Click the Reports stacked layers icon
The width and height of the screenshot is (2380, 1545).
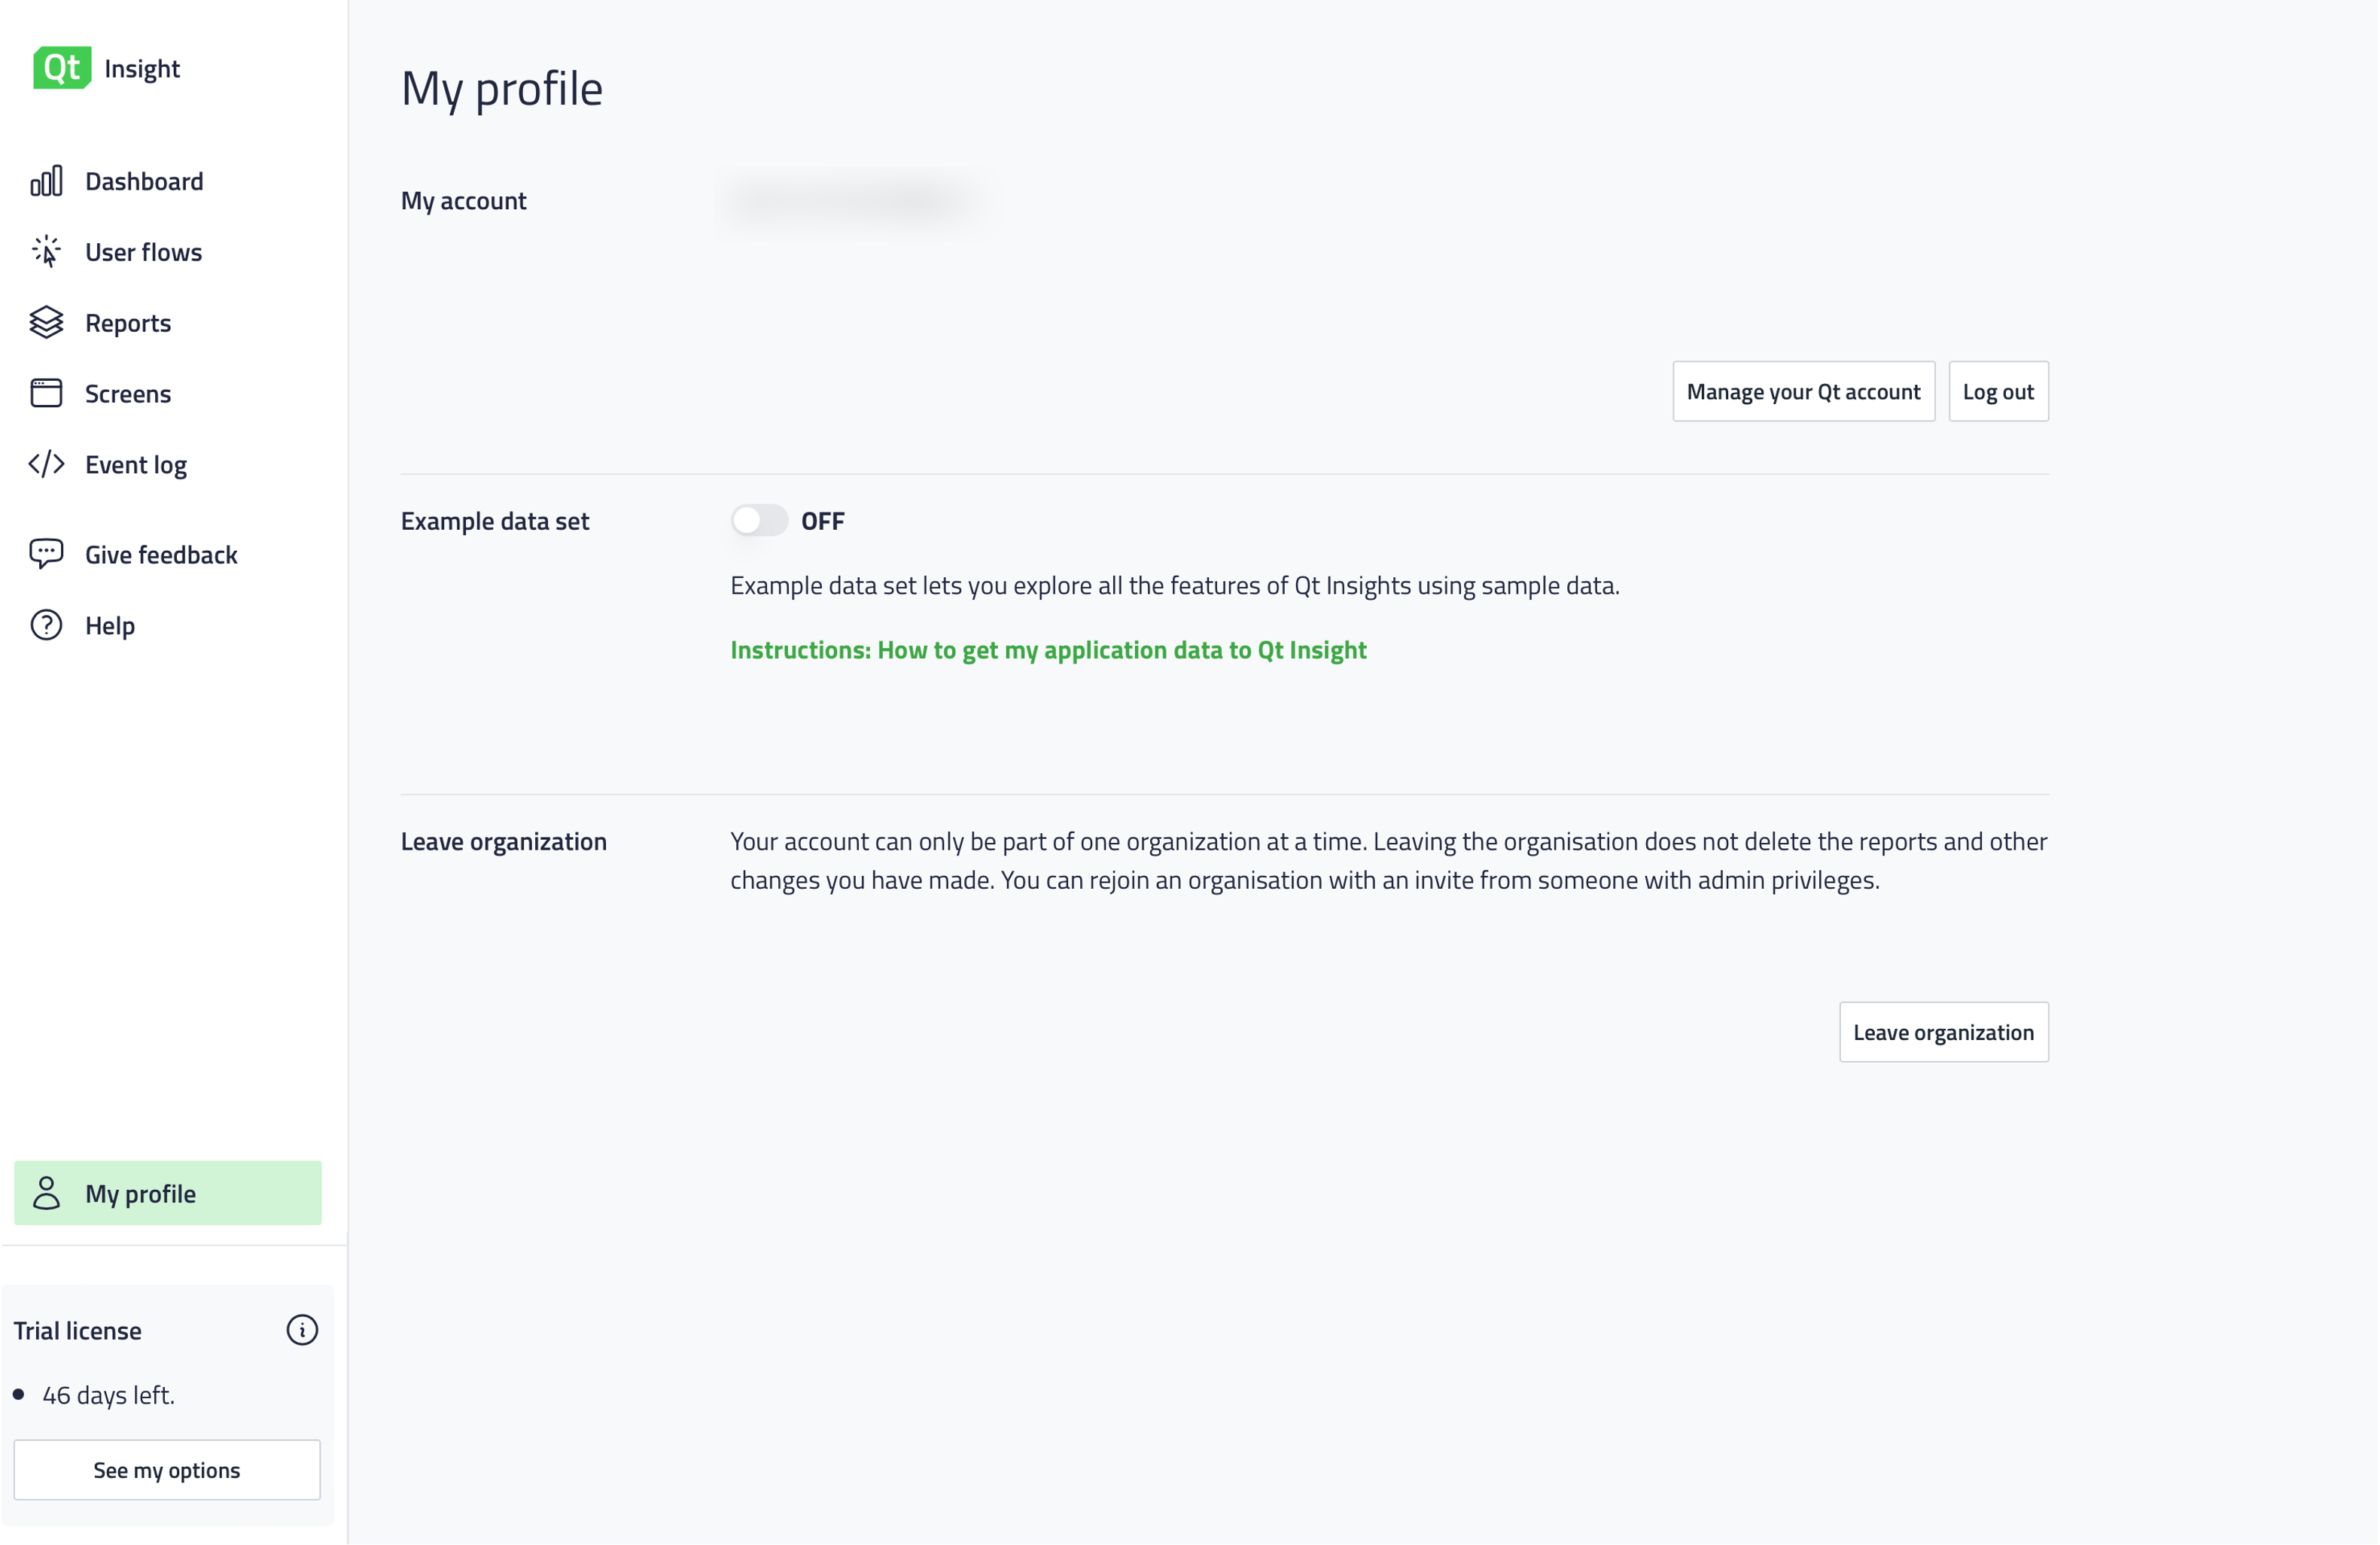pos(46,323)
